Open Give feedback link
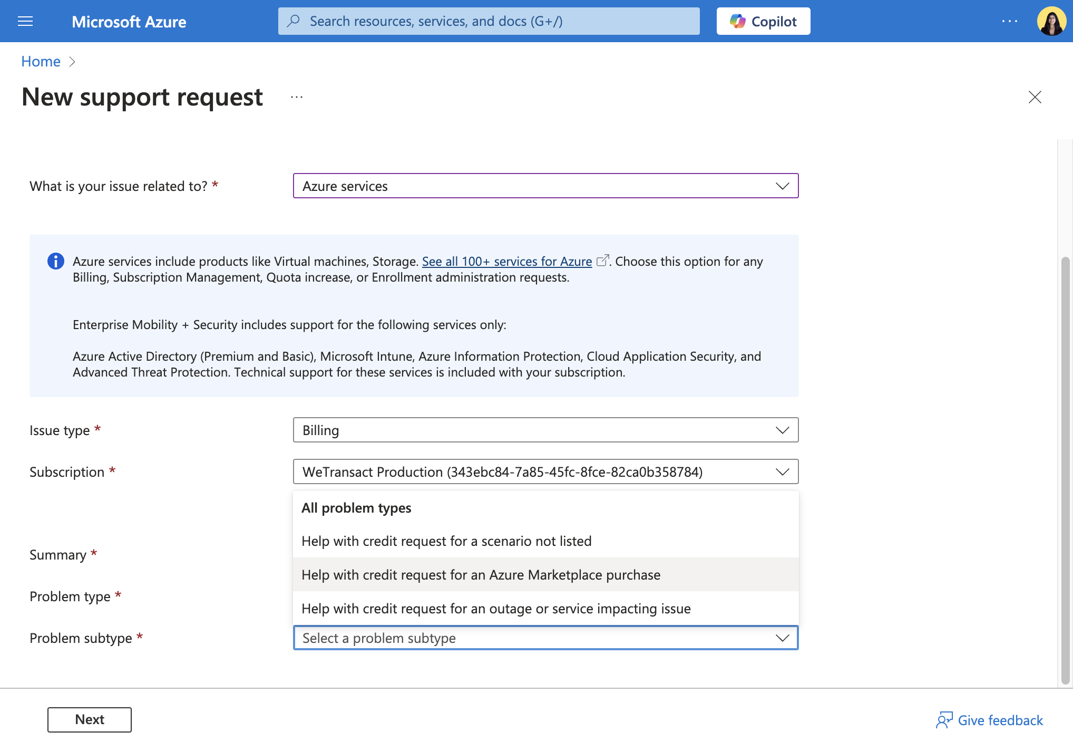The image size is (1073, 751). click(990, 720)
